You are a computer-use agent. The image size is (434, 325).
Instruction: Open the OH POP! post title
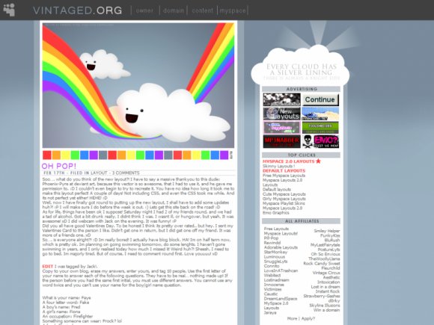(58, 166)
